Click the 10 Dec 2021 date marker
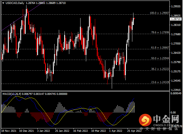The height and width of the screenshot is (134, 183). coord(26,131)
